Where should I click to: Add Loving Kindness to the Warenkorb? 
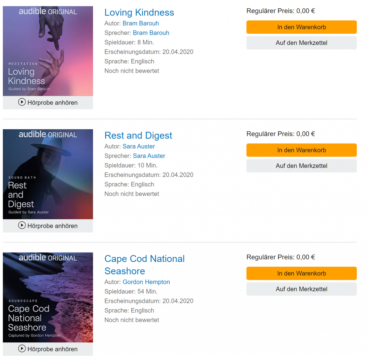(302, 27)
